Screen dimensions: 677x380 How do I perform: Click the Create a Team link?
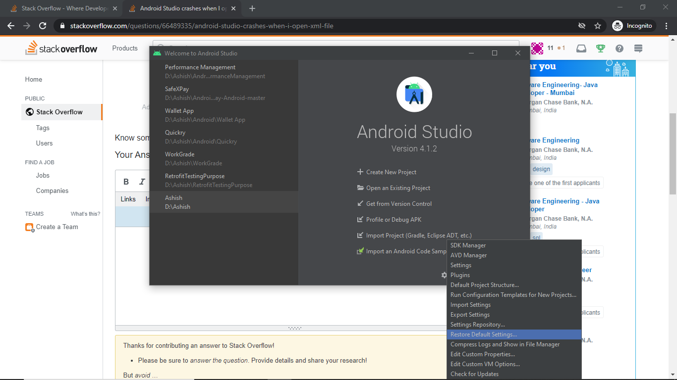coord(57,227)
